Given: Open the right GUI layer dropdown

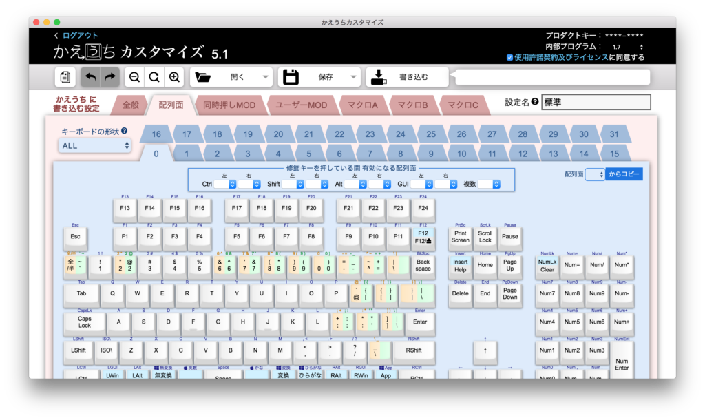Looking at the screenshot, I should click(446, 184).
